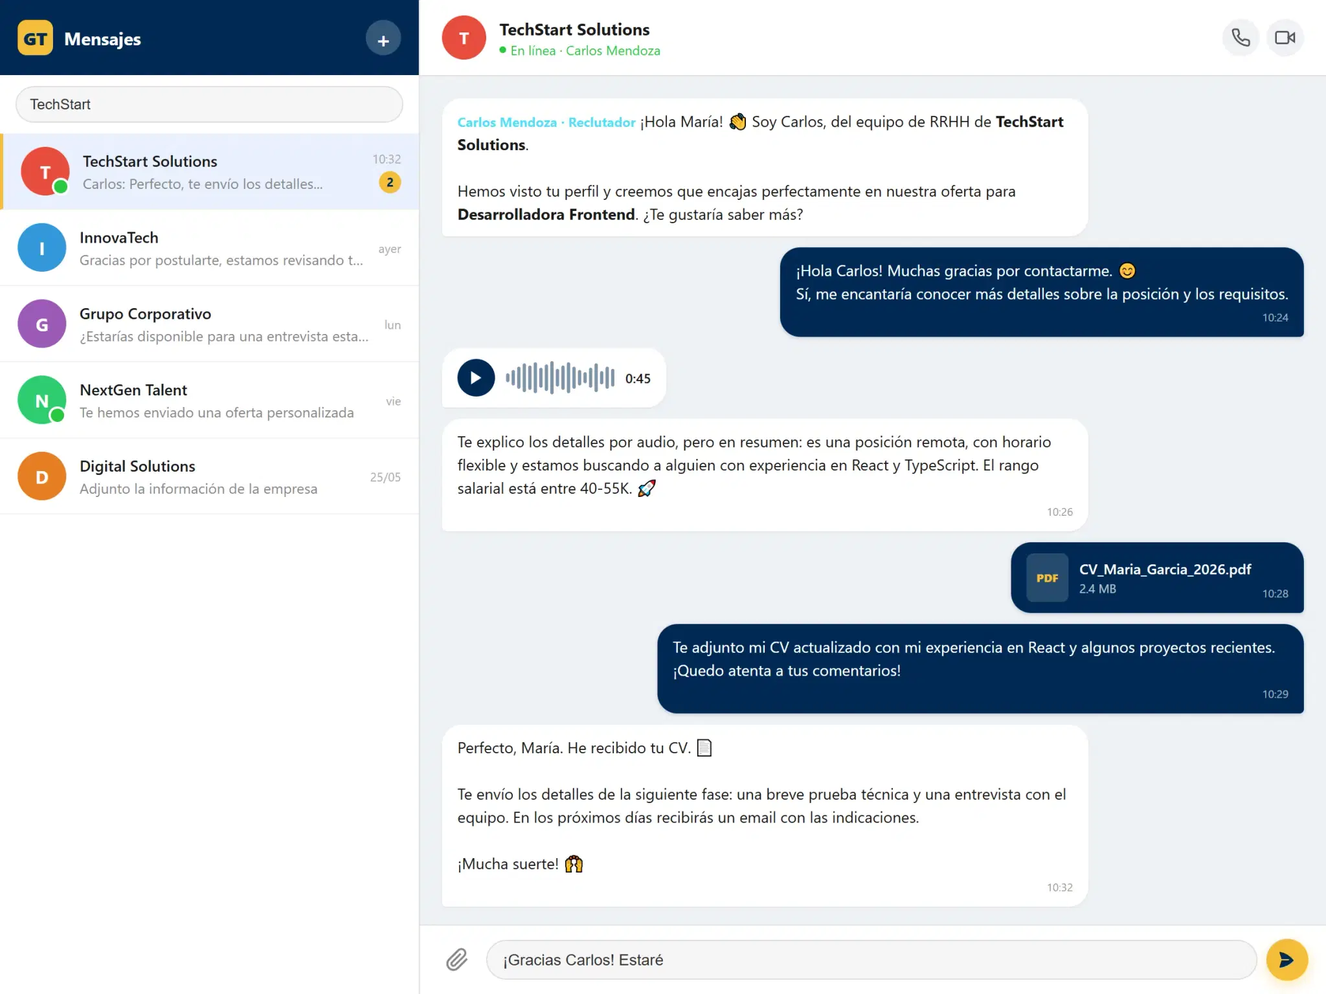Screen dimensions: 1326x994
Task: Click the Mensajes sidebar title
Action: pyautogui.click(x=102, y=39)
